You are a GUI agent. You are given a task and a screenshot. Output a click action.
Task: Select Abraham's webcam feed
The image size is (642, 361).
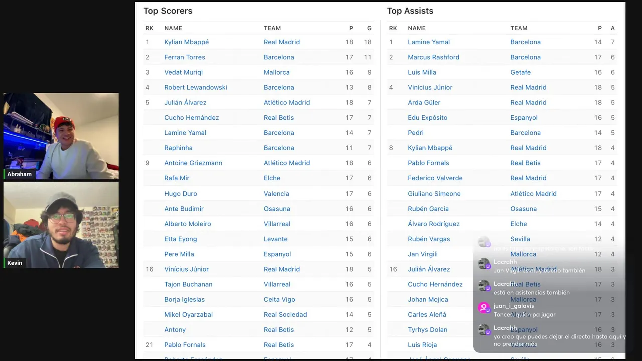click(x=61, y=136)
